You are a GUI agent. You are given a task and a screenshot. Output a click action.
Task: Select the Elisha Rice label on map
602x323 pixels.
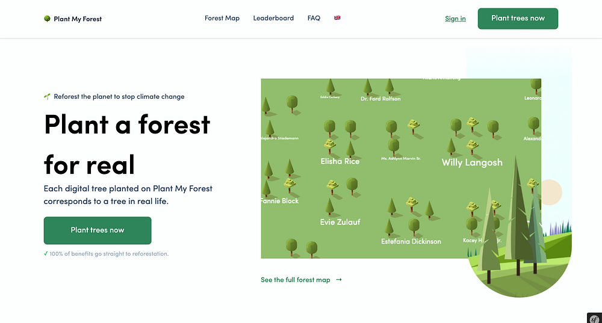tap(340, 161)
